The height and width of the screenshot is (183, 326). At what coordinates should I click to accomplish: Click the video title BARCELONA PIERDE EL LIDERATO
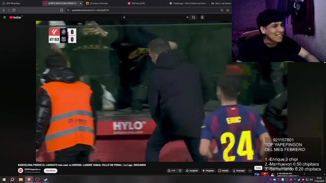(82, 165)
